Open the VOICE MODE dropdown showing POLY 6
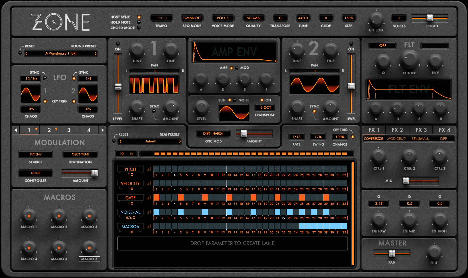This screenshot has height=278, width=468. 223,18
